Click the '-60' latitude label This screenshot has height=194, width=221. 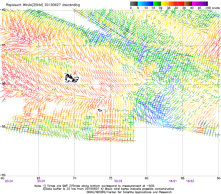tap(3, 175)
